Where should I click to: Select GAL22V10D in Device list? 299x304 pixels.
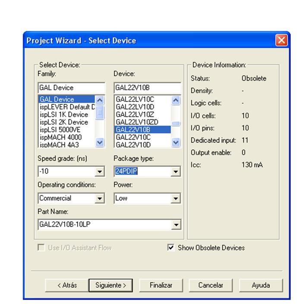click(143, 144)
